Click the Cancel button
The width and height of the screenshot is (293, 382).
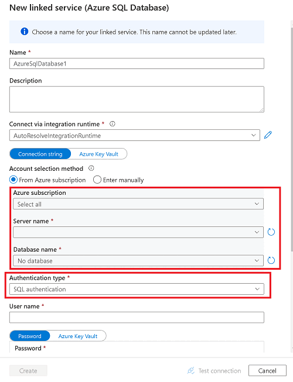[x=267, y=370]
